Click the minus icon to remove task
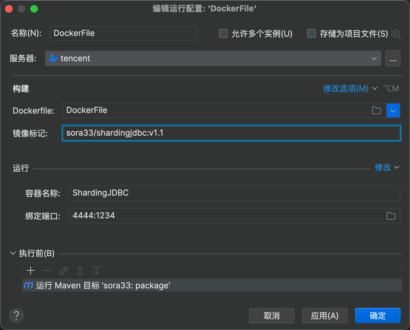 tap(47, 270)
